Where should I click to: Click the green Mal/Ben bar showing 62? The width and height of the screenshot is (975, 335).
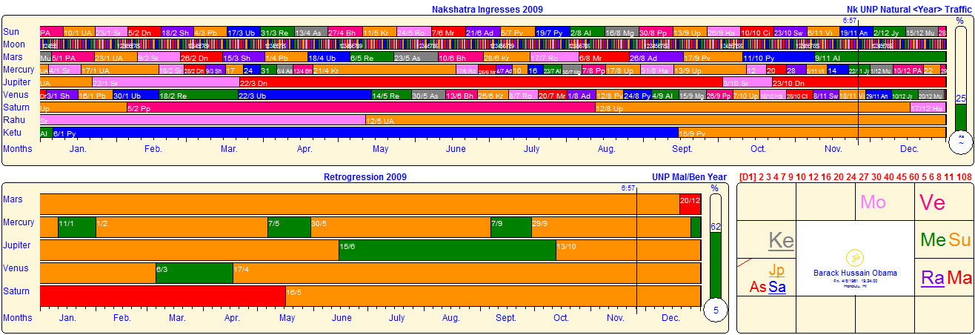[x=715, y=263]
